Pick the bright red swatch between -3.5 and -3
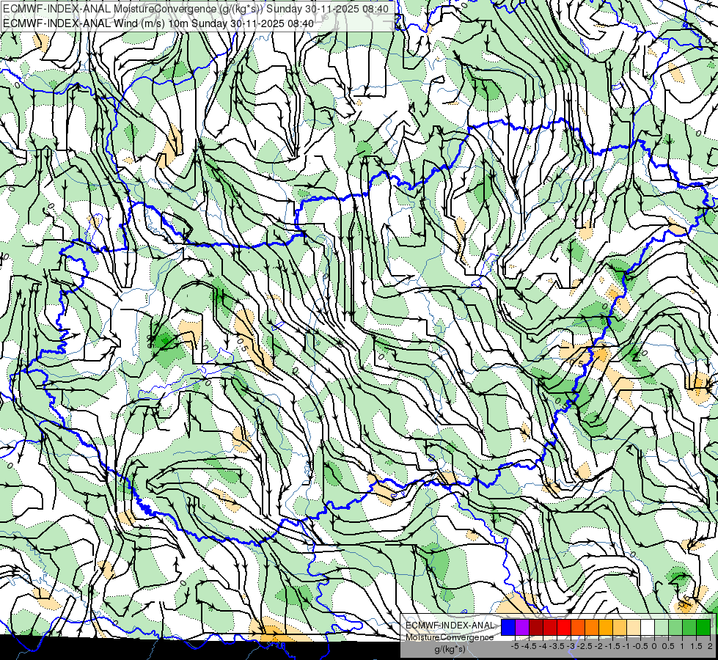 point(564,627)
